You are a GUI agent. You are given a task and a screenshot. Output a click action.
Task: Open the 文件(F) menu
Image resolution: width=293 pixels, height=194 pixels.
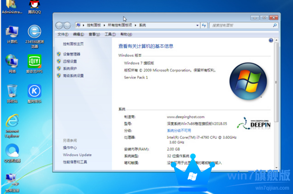tap(63, 34)
